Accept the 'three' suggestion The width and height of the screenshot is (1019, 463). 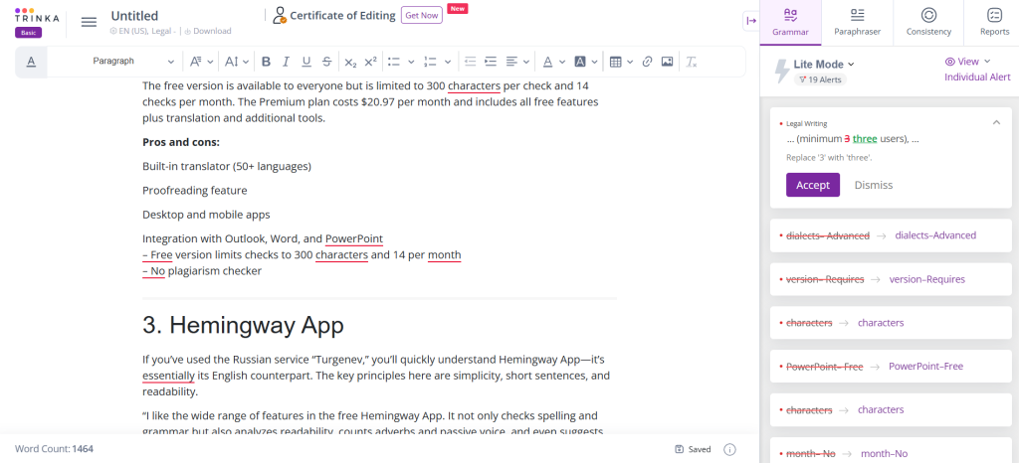pos(812,185)
